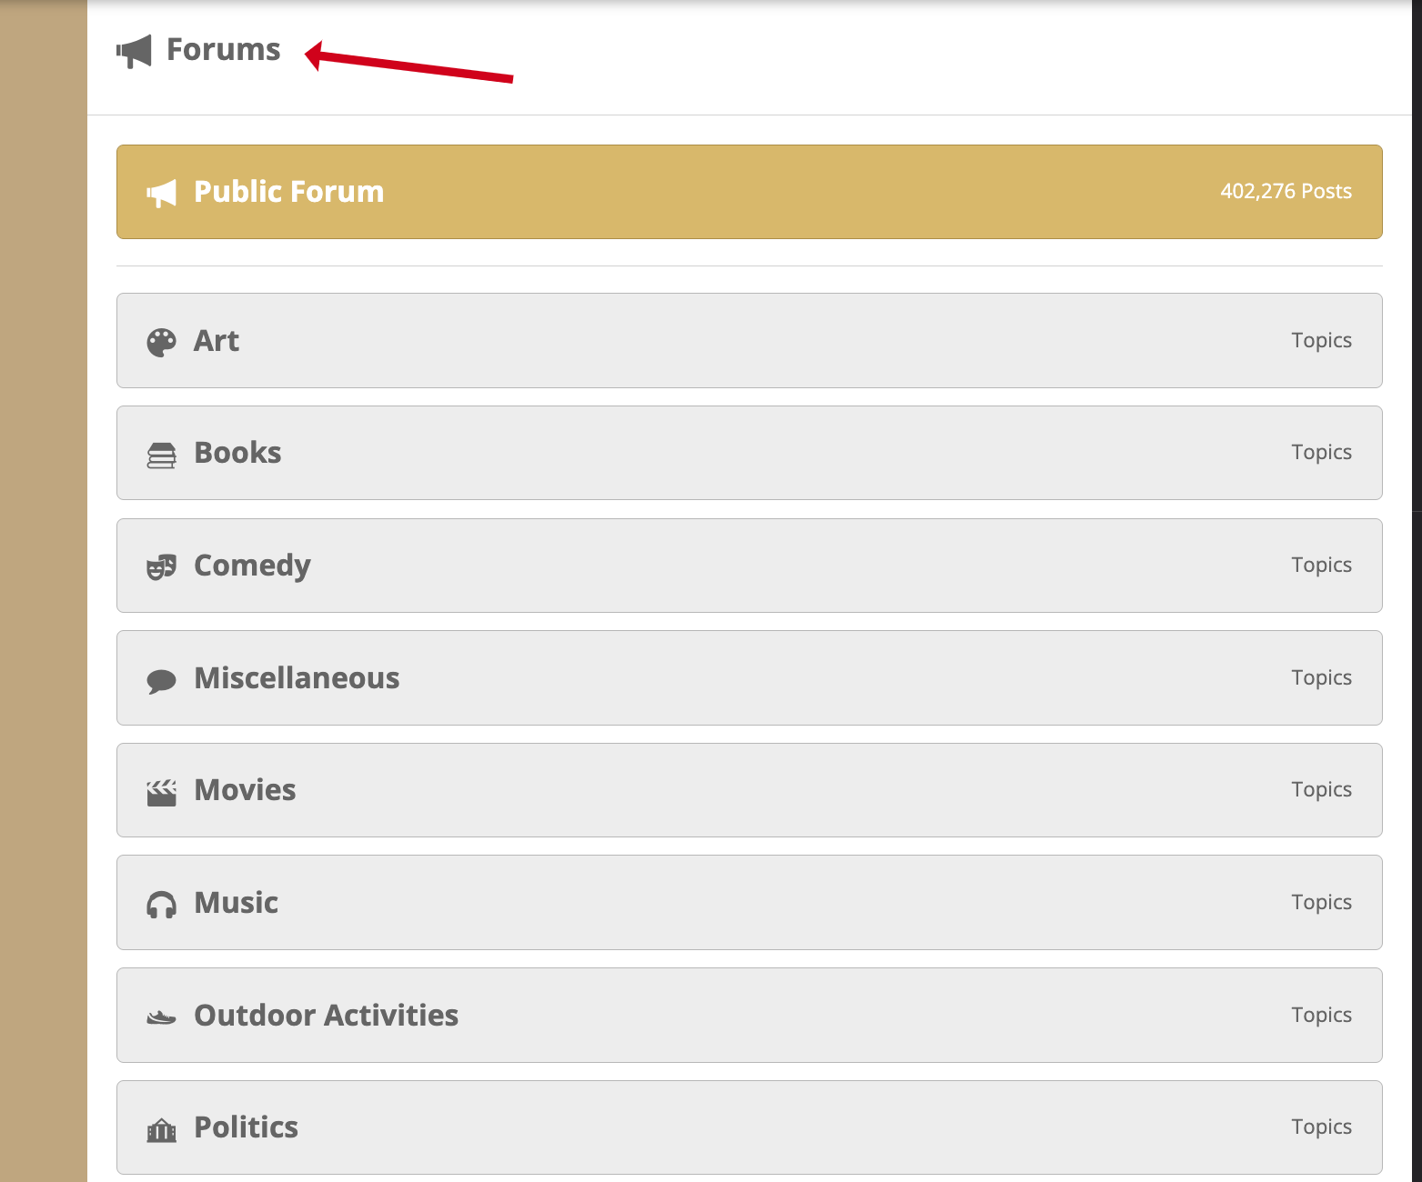This screenshot has height=1182, width=1422.
Task: Click the Books stack icon
Action: [161, 455]
